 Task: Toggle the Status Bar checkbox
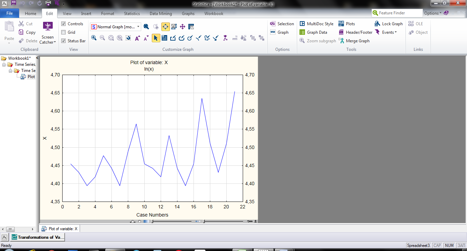click(x=63, y=41)
